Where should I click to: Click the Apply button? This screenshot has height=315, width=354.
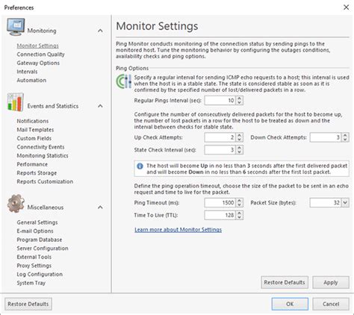[331, 282]
